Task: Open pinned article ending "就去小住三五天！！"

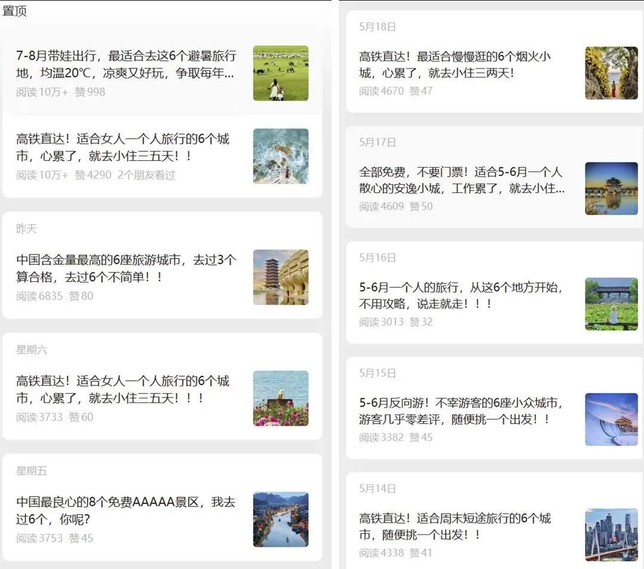Action: (x=123, y=147)
